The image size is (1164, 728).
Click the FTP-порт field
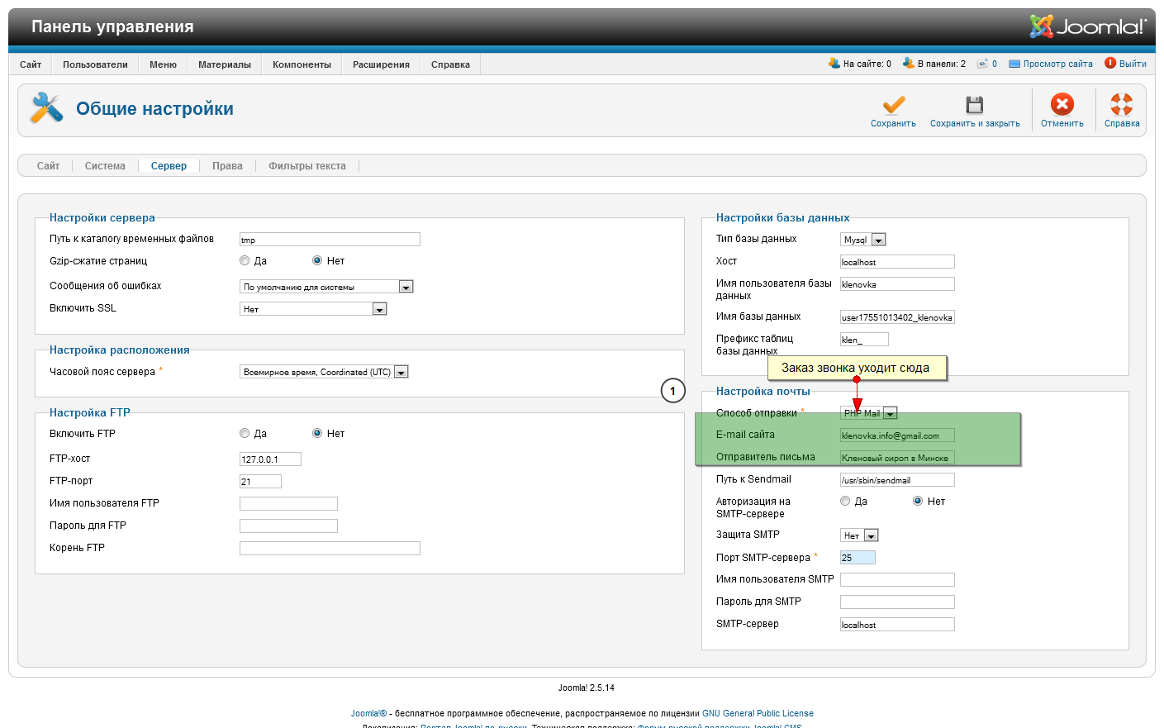(x=260, y=482)
